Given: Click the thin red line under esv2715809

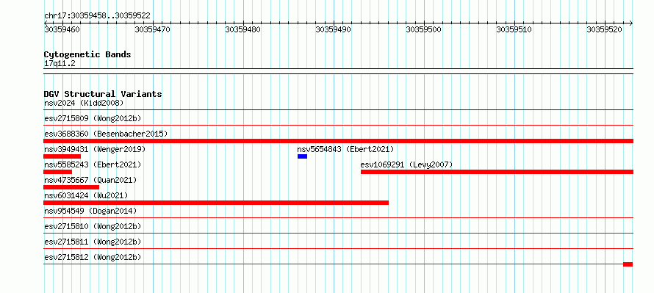Looking at the screenshot, I should pos(338,126).
